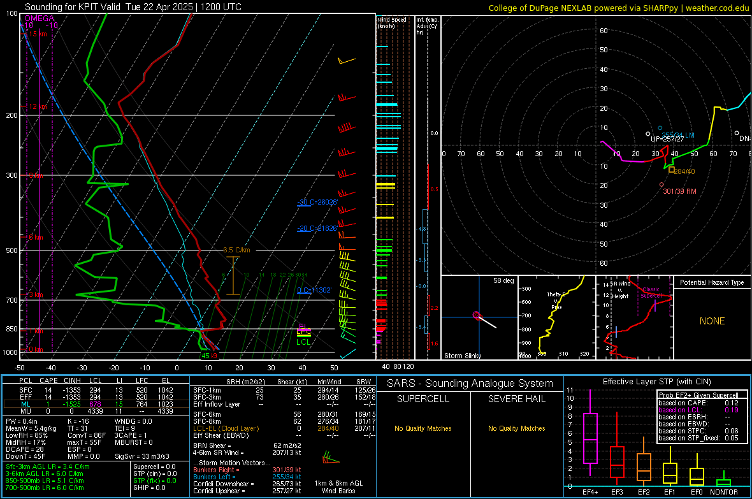
Task: Click the orange '284/40' hodograph label
Action: pyautogui.click(x=684, y=171)
